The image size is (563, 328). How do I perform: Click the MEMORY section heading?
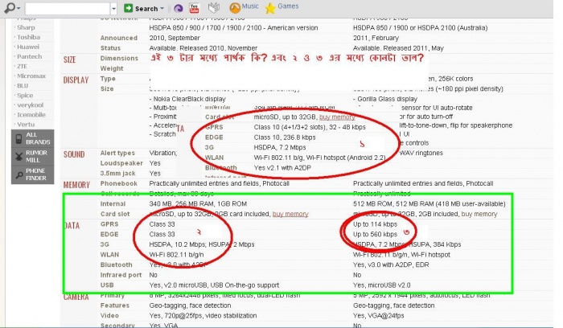point(76,185)
